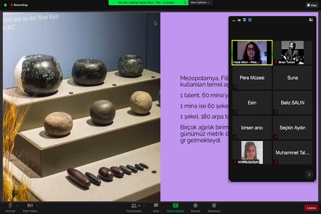
Task: Click the Unmute microphone icon
Action: [8, 206]
